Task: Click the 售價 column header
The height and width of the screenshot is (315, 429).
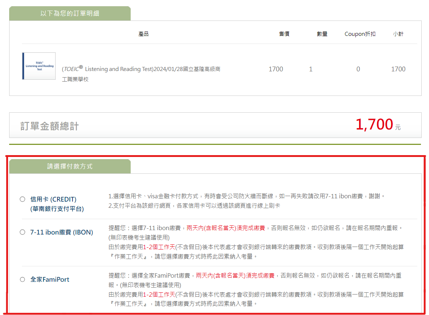Action: pyautogui.click(x=284, y=34)
